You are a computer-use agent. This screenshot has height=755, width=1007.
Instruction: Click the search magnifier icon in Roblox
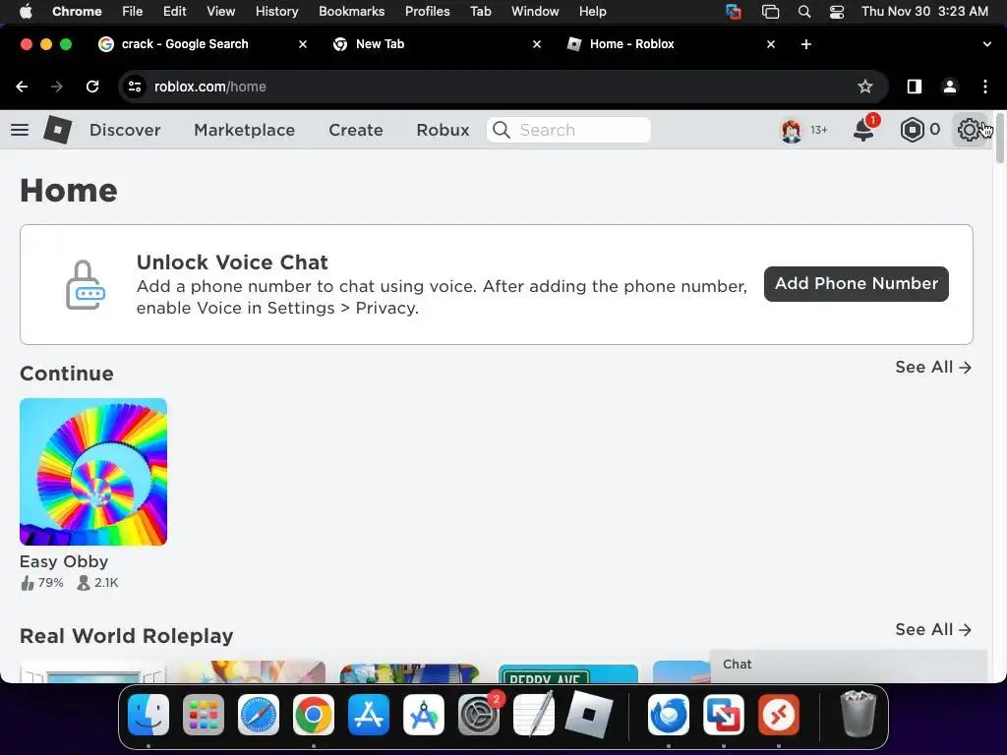pyautogui.click(x=501, y=130)
